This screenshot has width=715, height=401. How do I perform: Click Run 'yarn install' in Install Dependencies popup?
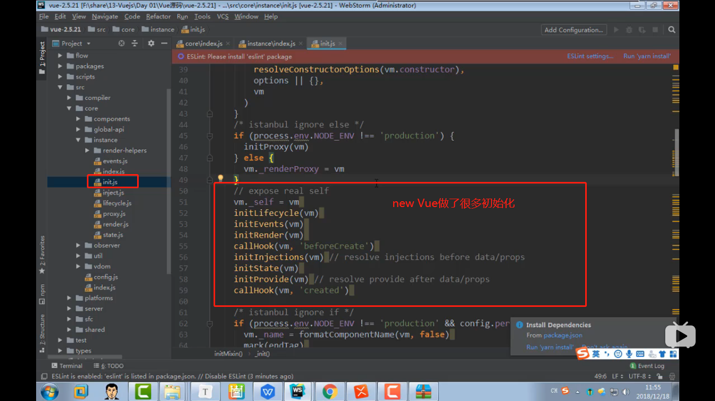pyautogui.click(x=550, y=347)
